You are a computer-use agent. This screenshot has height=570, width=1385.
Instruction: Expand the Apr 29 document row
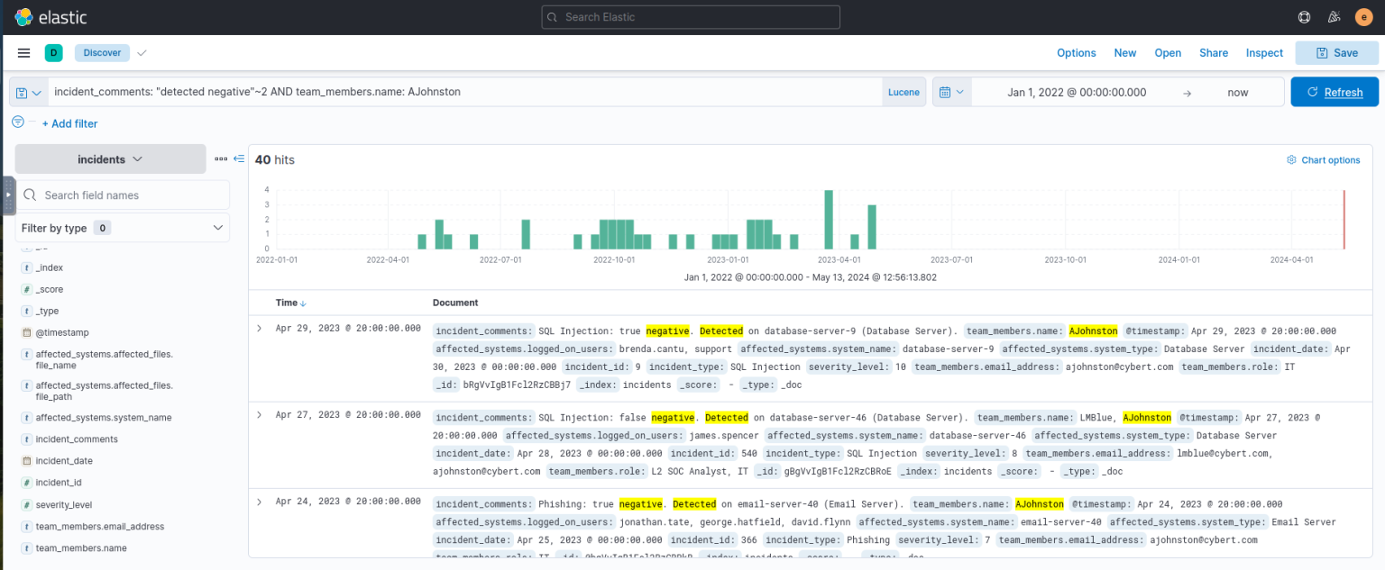(260, 327)
